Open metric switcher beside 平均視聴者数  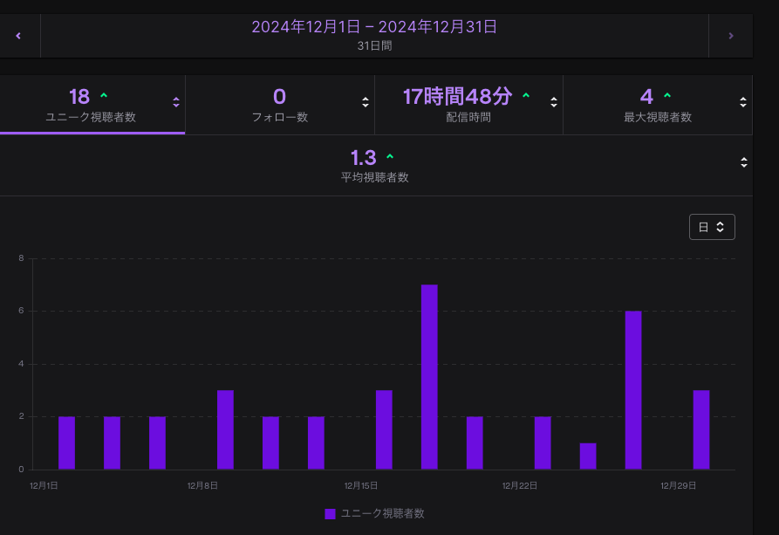coord(744,162)
